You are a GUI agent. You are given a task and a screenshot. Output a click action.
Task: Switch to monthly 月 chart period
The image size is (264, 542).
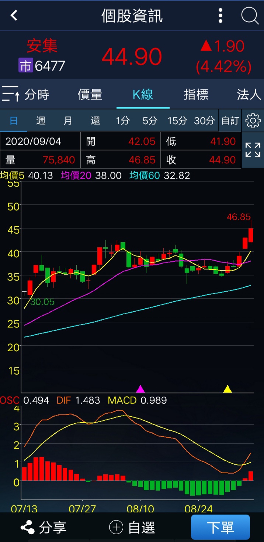[68, 121]
